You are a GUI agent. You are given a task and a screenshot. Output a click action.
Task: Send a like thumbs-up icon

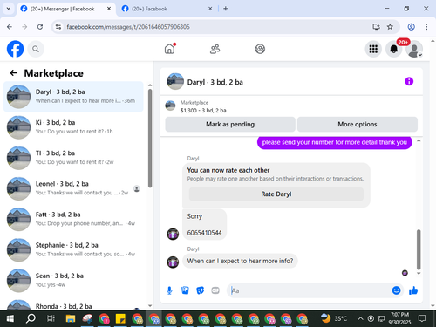click(x=413, y=290)
